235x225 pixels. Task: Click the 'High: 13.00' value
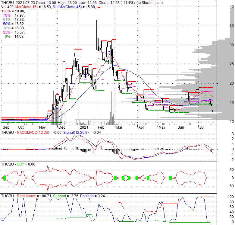(x=67, y=2)
